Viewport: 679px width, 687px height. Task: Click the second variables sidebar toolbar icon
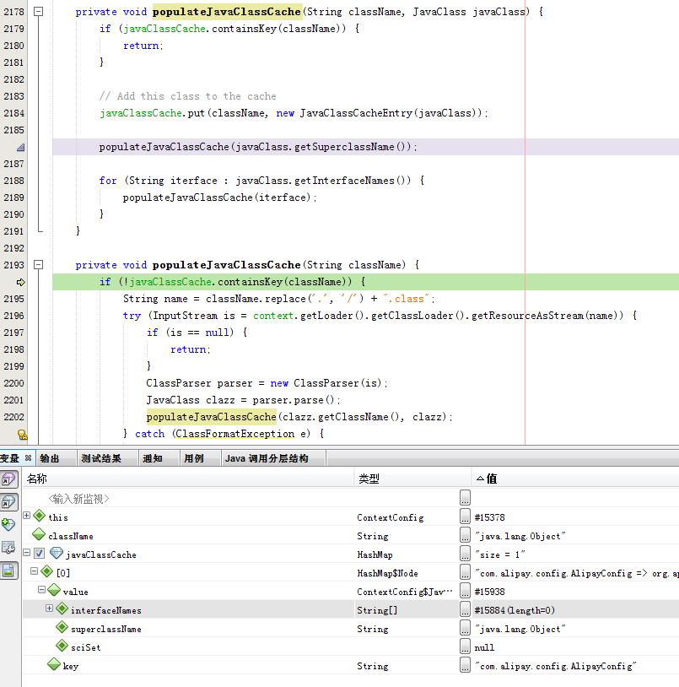[8, 502]
